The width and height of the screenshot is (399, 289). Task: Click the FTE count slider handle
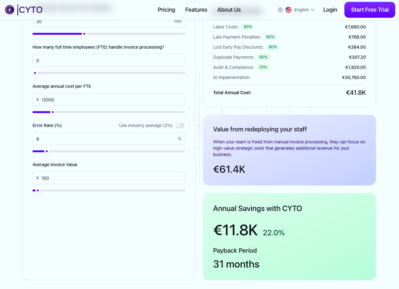[35, 73]
